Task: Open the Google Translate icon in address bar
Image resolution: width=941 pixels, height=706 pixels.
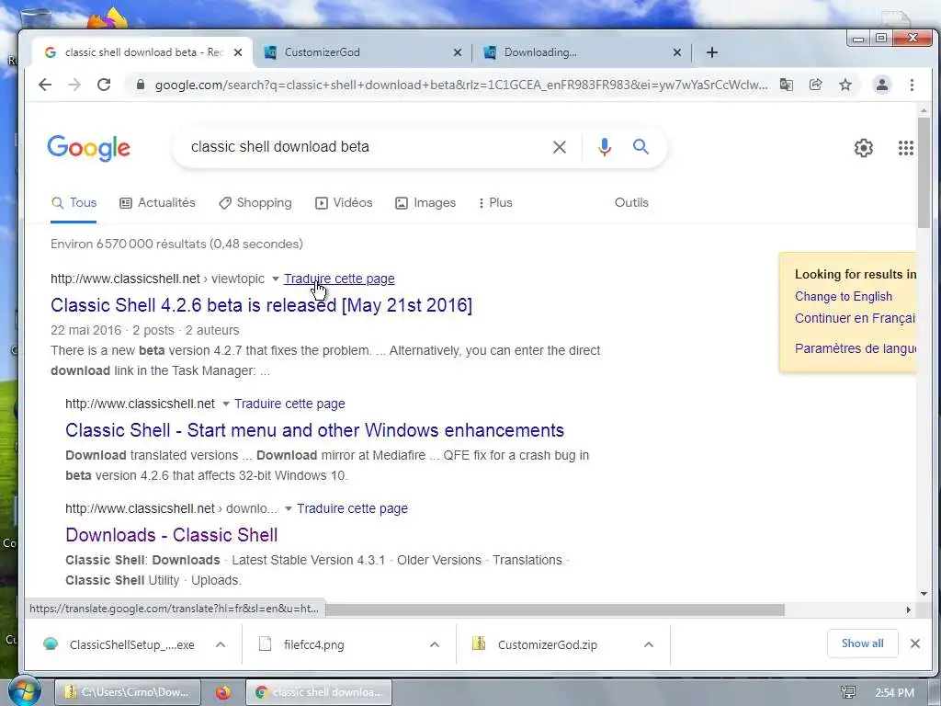Action: click(x=787, y=85)
